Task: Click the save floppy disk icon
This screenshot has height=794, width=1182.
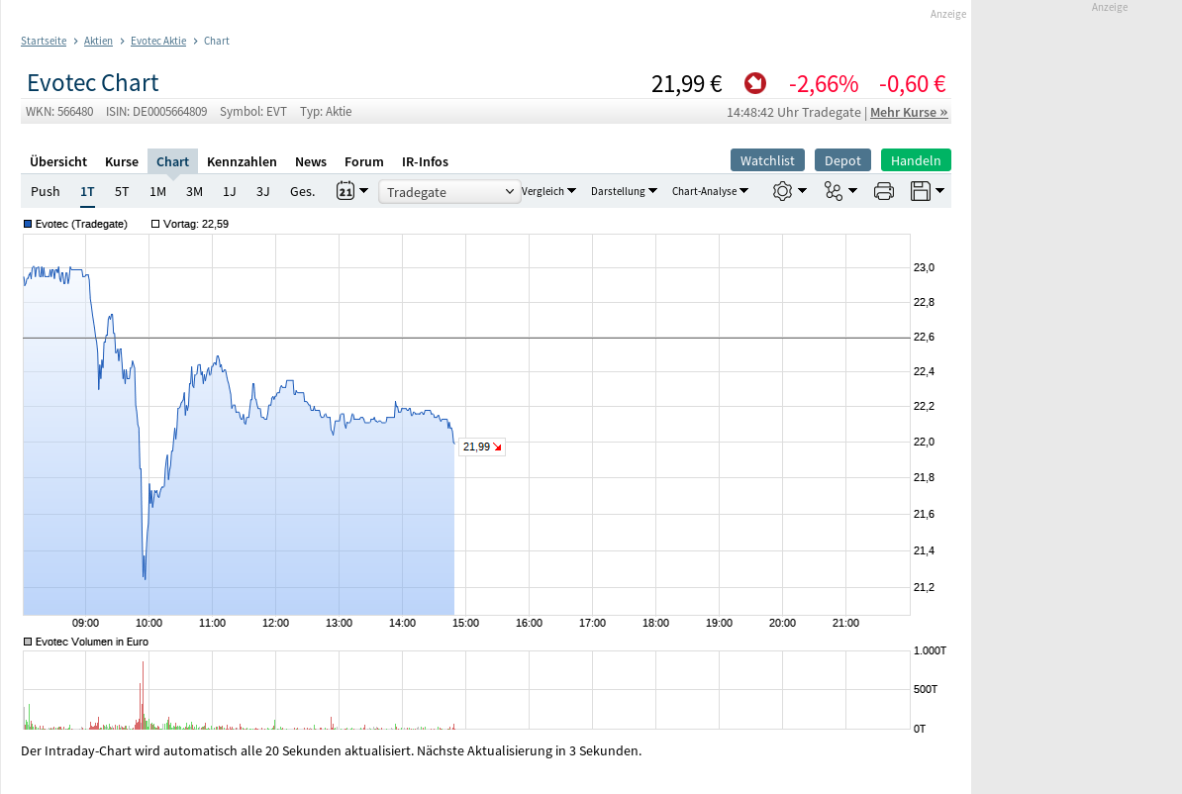Action: click(921, 191)
